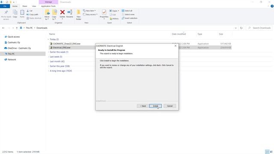This screenshot has width=274, height=154.
Task: Click the Manage contextual tab
Action: [x=48, y=2]
